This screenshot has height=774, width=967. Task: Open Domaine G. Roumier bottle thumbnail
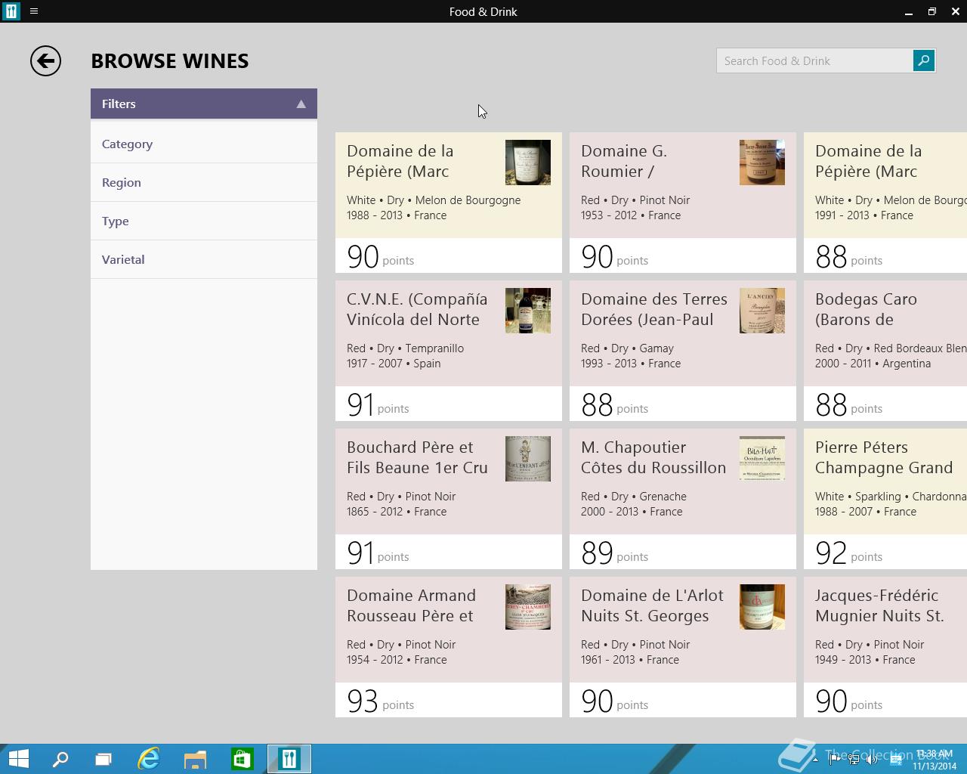(762, 163)
